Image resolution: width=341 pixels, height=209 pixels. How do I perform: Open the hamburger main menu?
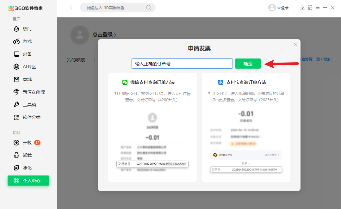point(318,8)
